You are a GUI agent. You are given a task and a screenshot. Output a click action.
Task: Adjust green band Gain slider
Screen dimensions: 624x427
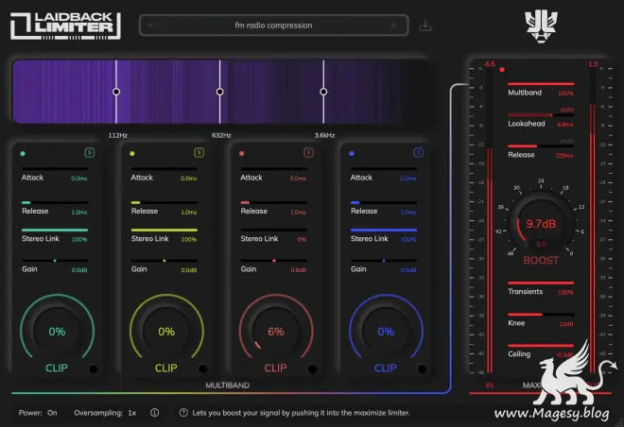pos(55,261)
